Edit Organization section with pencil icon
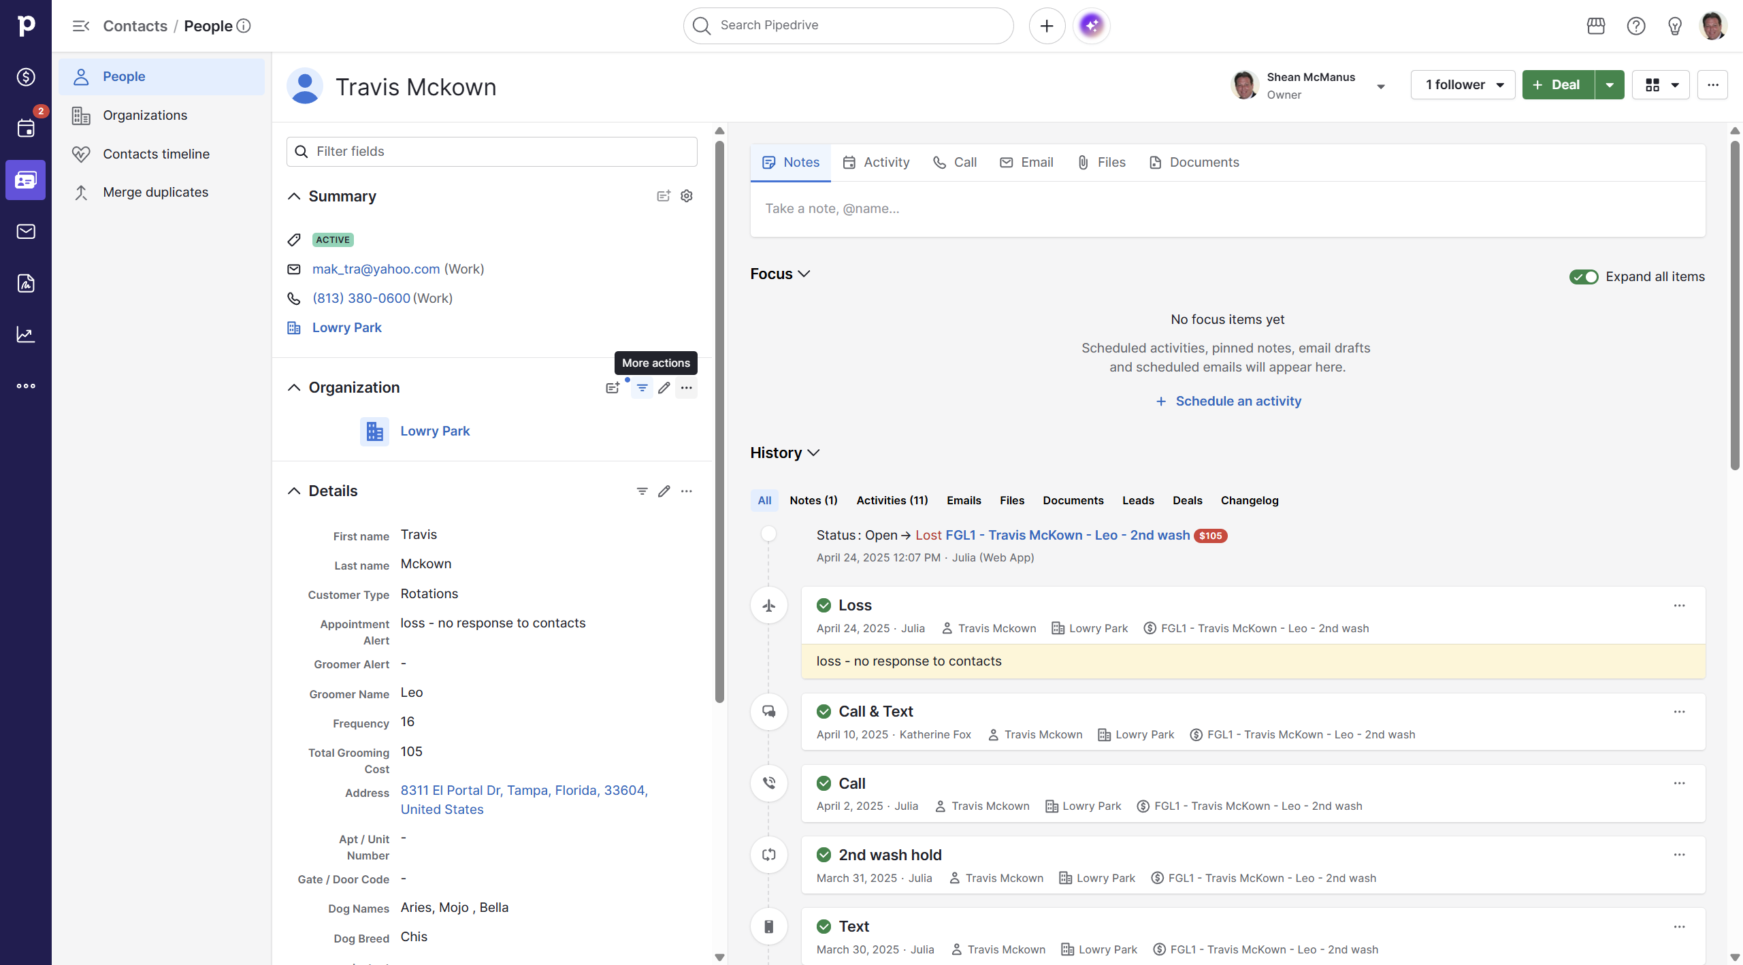 pos(664,388)
